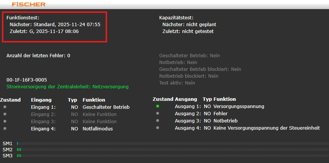Select the SM2 status bar
329x163 pixels.
pyautogui.click(x=171, y=150)
